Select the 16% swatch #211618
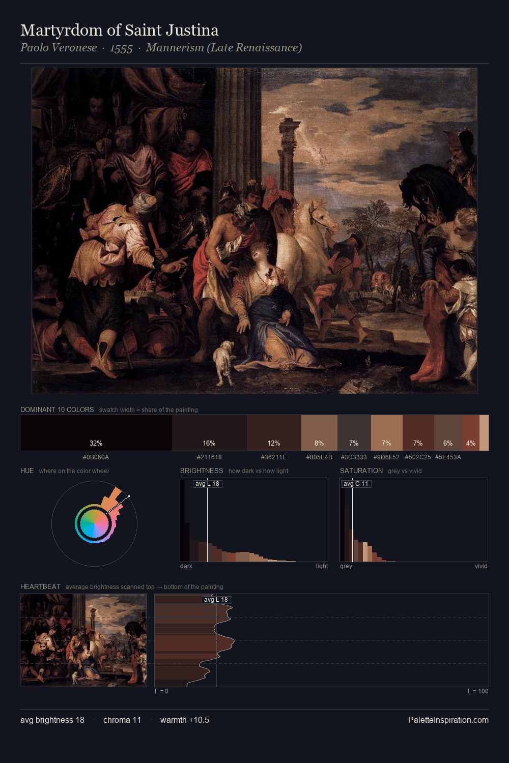This screenshot has height=763, width=509. (x=209, y=433)
